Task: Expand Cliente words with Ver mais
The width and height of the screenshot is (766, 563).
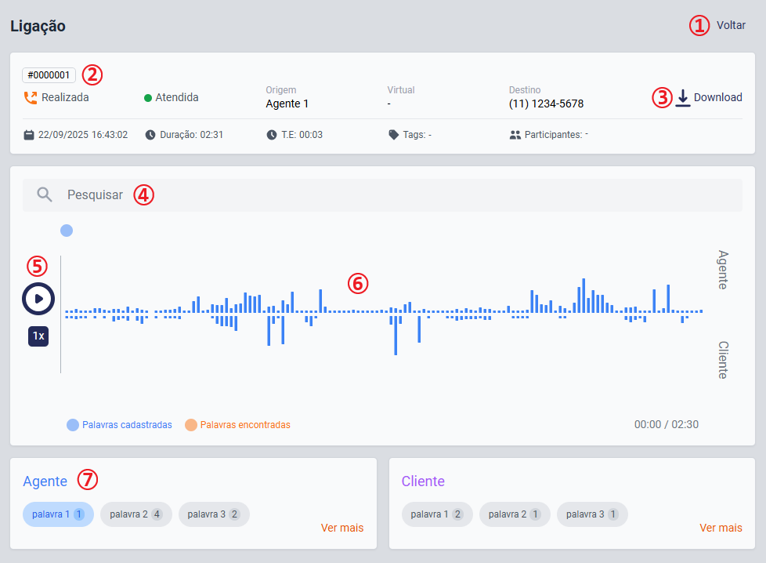Action: 721,528
